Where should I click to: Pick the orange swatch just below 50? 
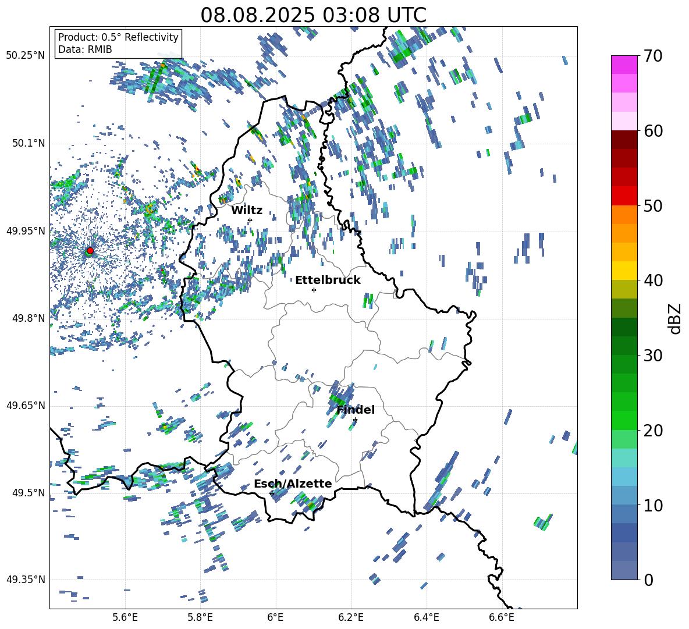click(624, 215)
